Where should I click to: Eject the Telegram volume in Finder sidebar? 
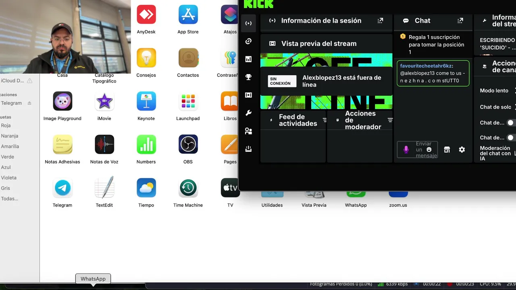29,103
